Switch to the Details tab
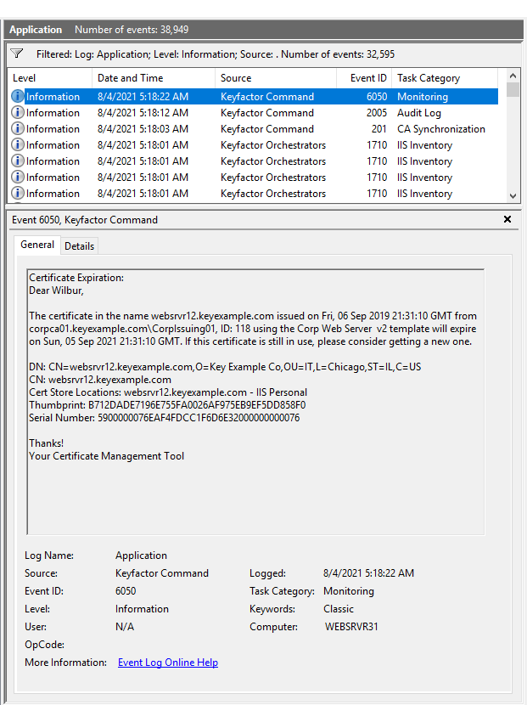Screen dimensions: 527x705 click(x=80, y=245)
